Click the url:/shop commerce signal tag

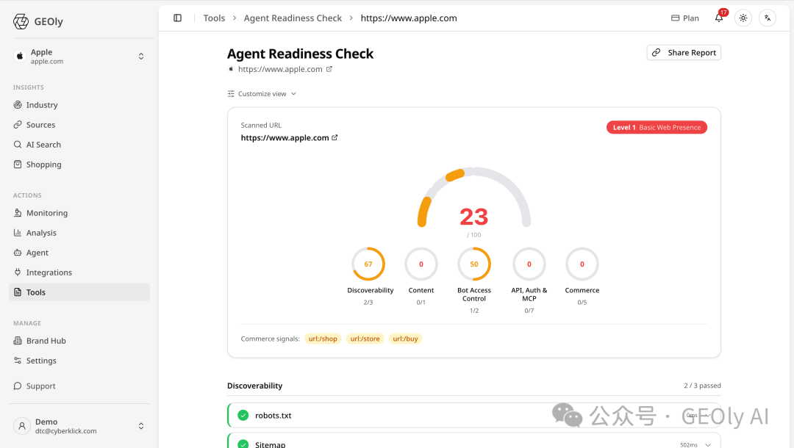(x=323, y=339)
